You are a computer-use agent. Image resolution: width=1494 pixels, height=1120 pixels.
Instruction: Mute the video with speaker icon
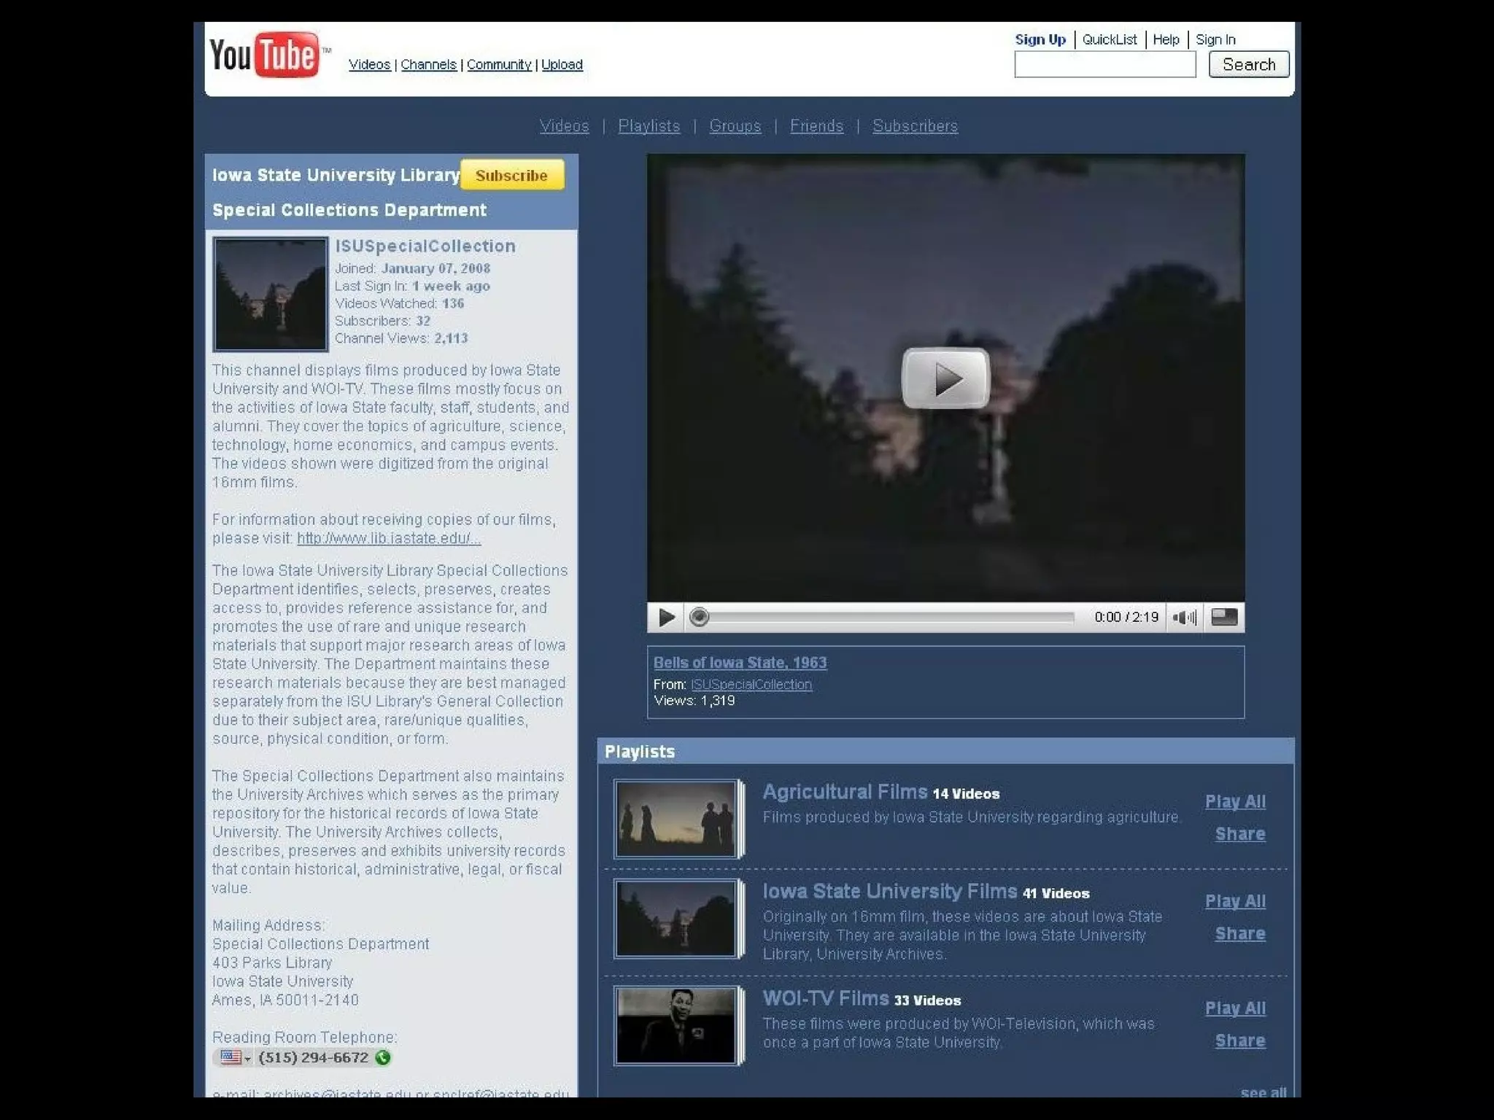pyautogui.click(x=1184, y=618)
